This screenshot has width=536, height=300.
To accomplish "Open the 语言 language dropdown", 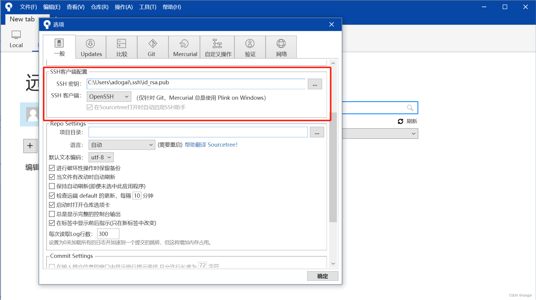I will [x=122, y=145].
